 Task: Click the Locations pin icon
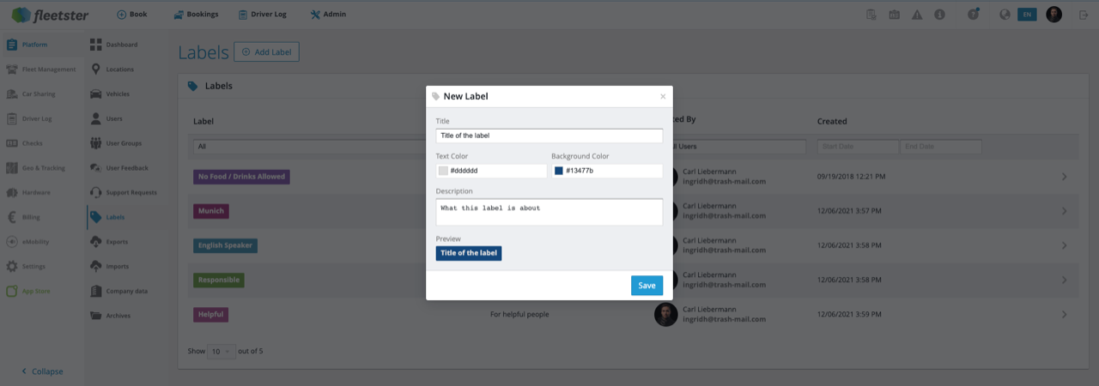96,69
